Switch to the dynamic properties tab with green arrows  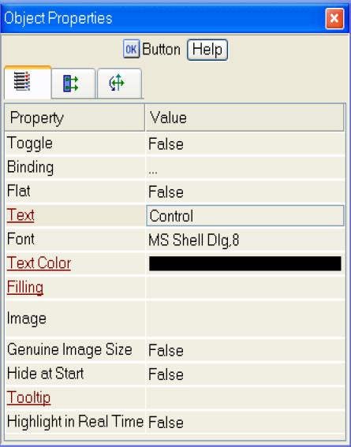point(73,84)
